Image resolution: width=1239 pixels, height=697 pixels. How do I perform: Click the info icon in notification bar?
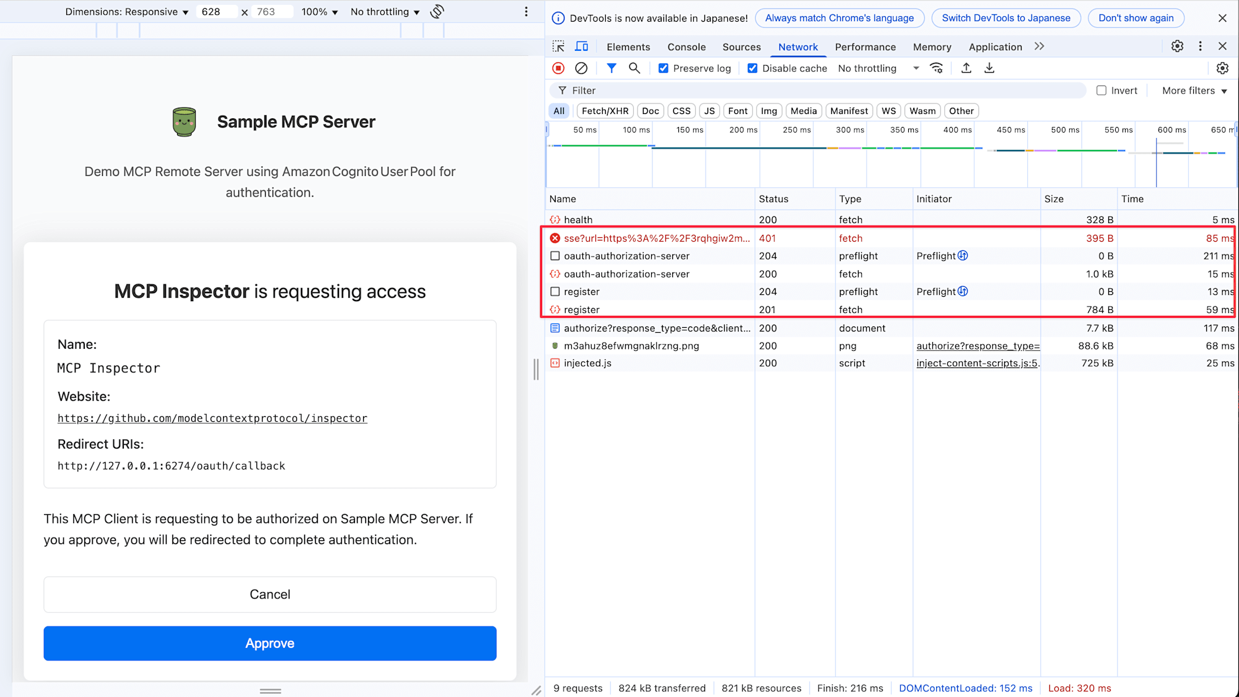pos(558,18)
